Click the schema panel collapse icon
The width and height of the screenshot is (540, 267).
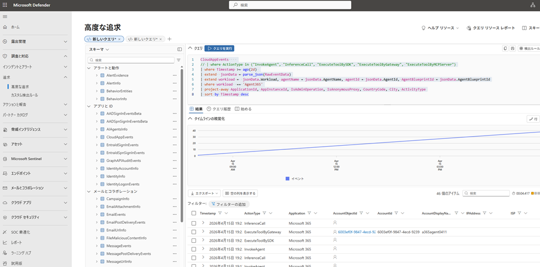(179, 49)
